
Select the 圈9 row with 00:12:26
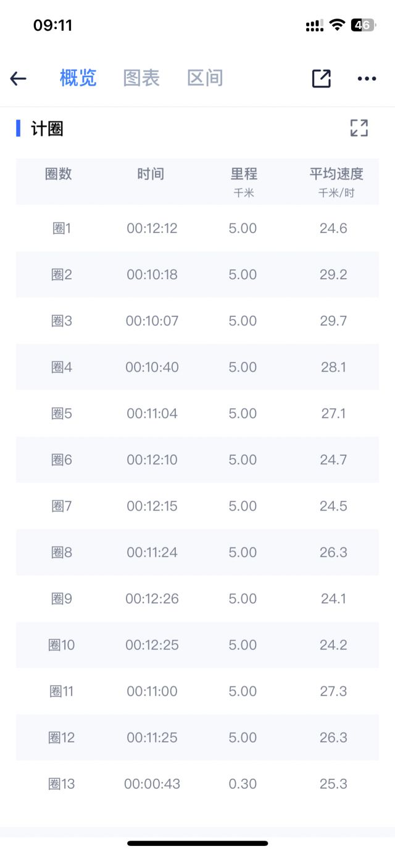(197, 599)
